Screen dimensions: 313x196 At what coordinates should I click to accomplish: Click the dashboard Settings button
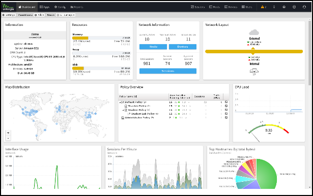coord(9,15)
